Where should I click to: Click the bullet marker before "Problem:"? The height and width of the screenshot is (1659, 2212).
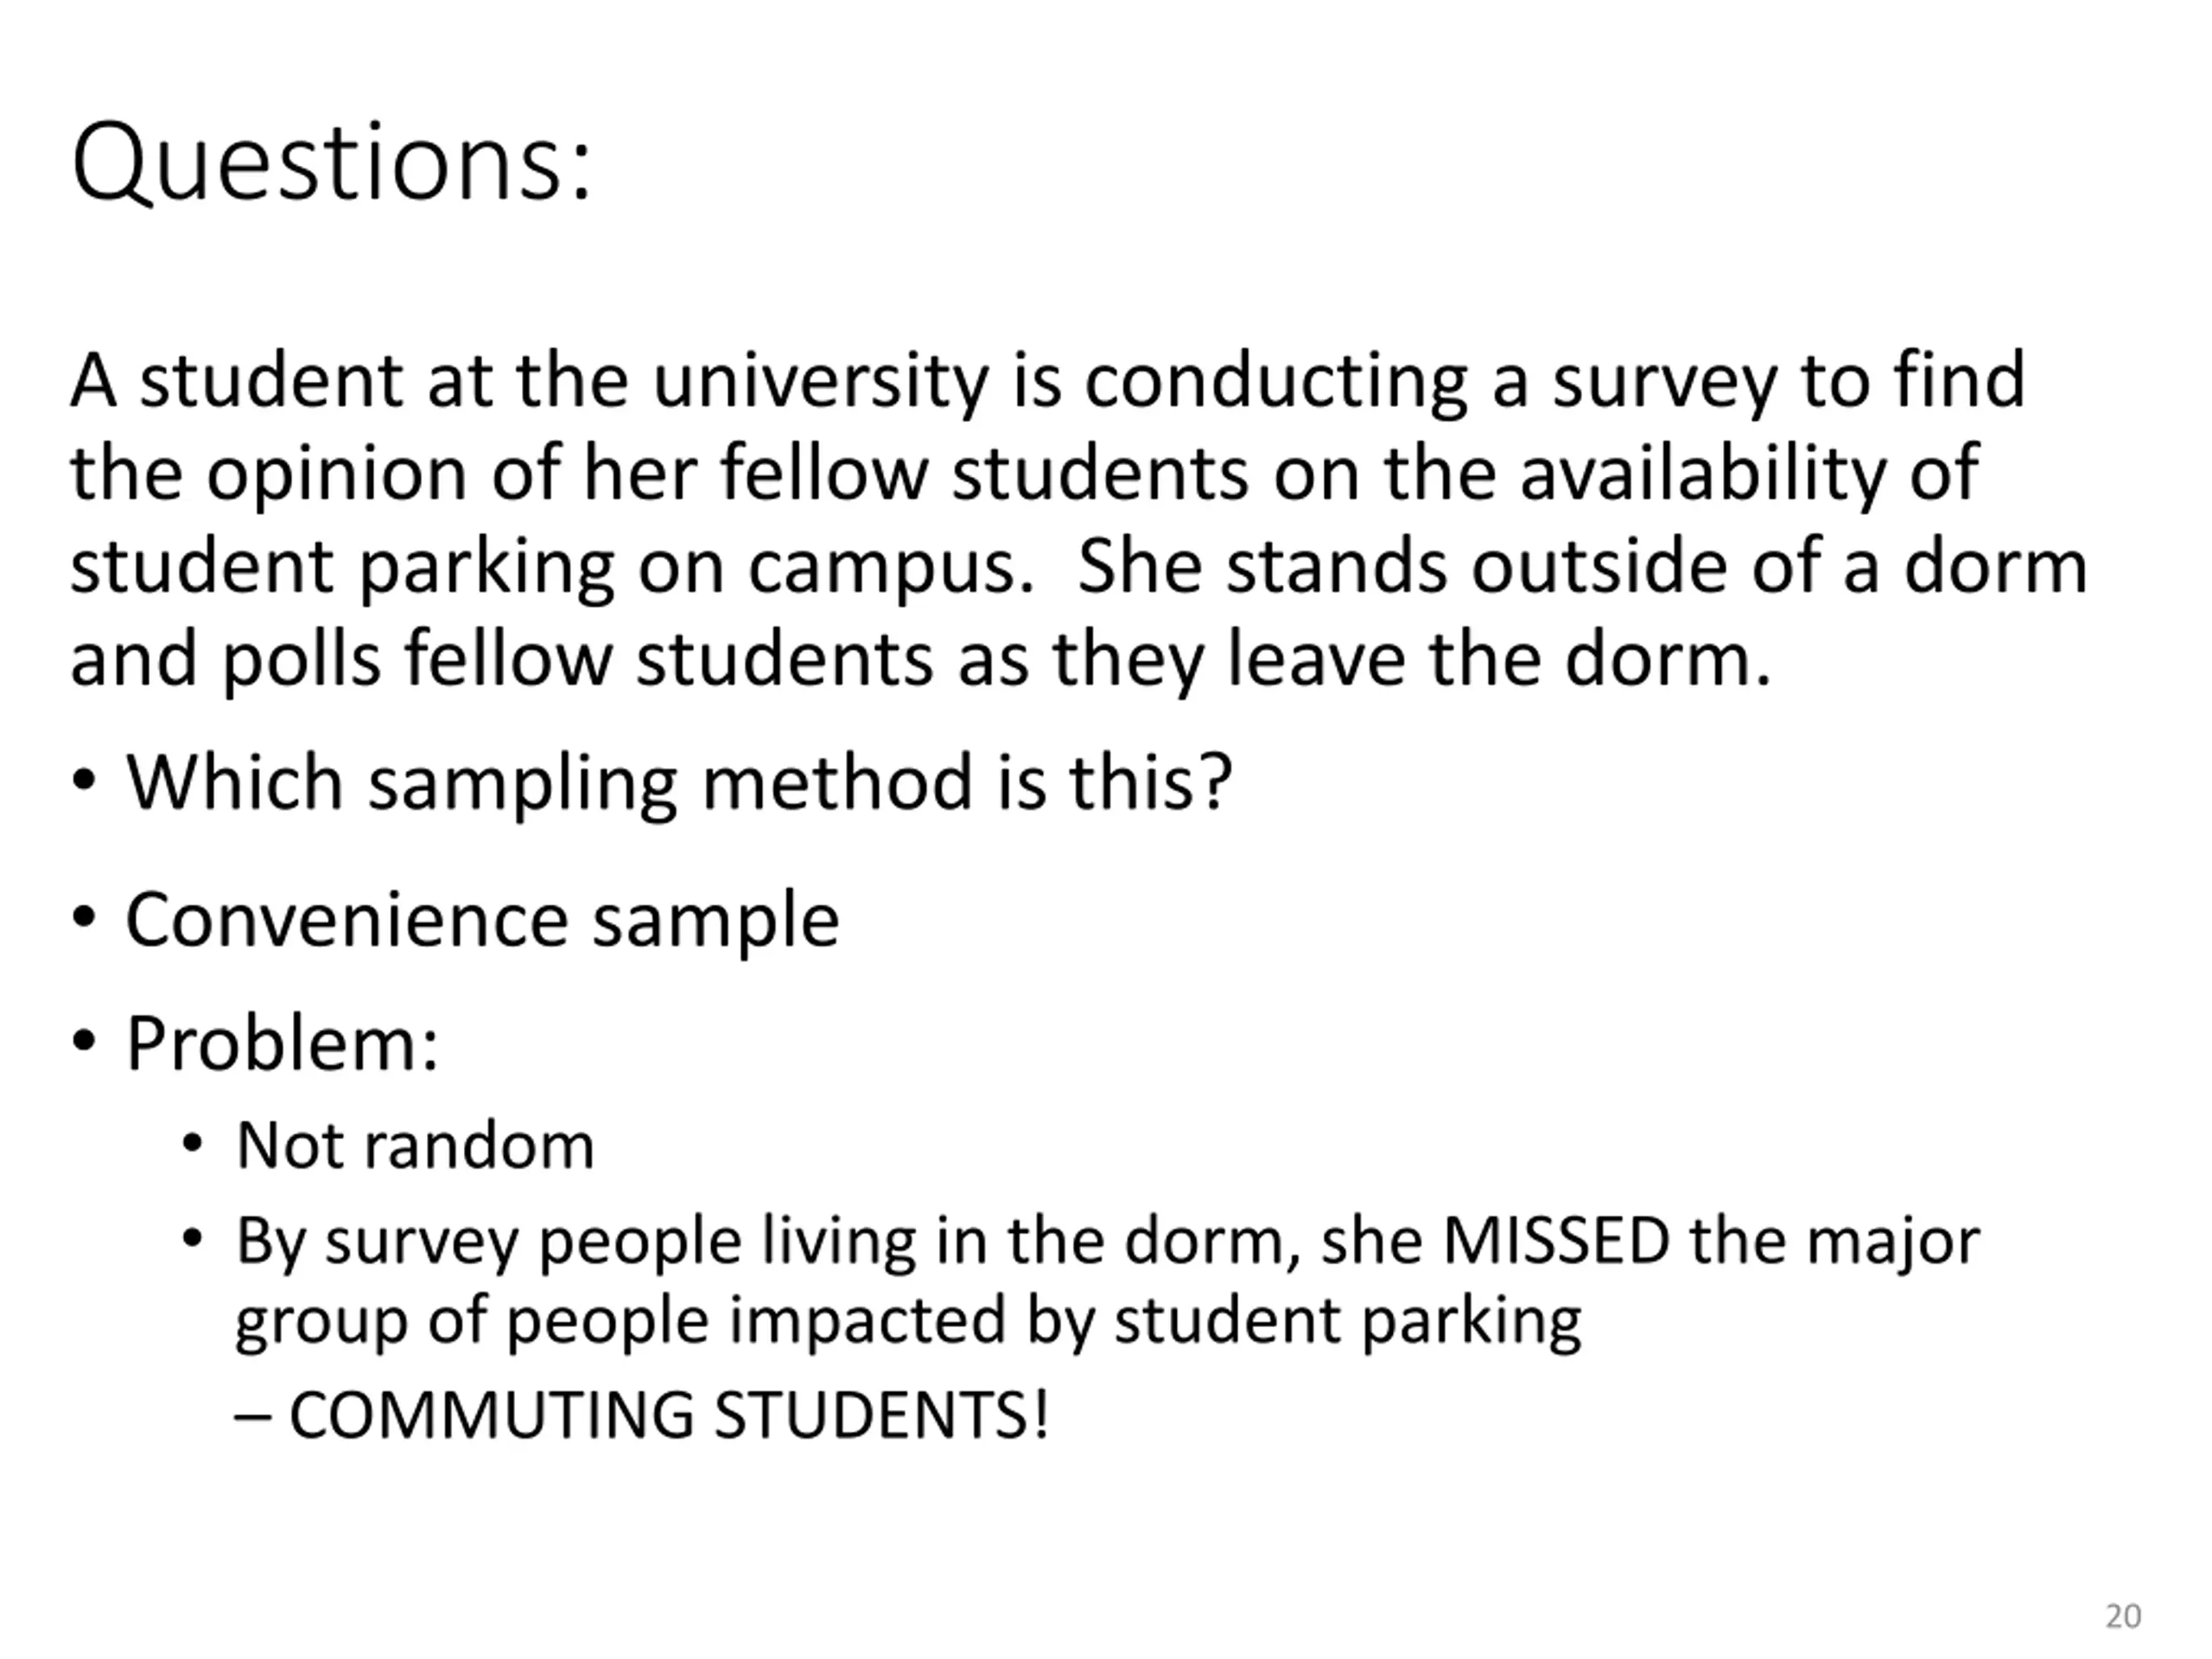coord(85,1041)
